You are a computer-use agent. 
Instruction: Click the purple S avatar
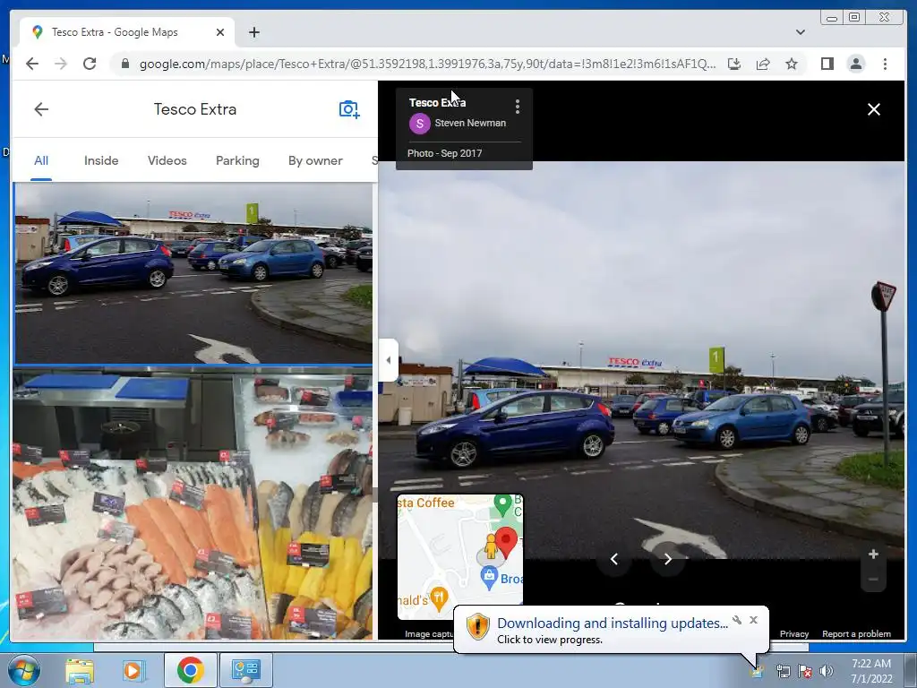pos(419,124)
